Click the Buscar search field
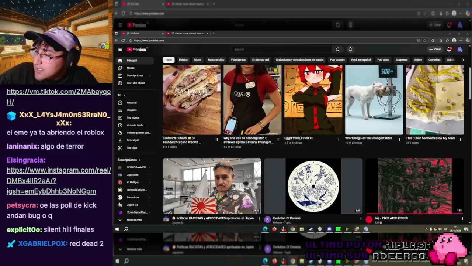Viewport: 472px width, 266px height. pos(282,50)
